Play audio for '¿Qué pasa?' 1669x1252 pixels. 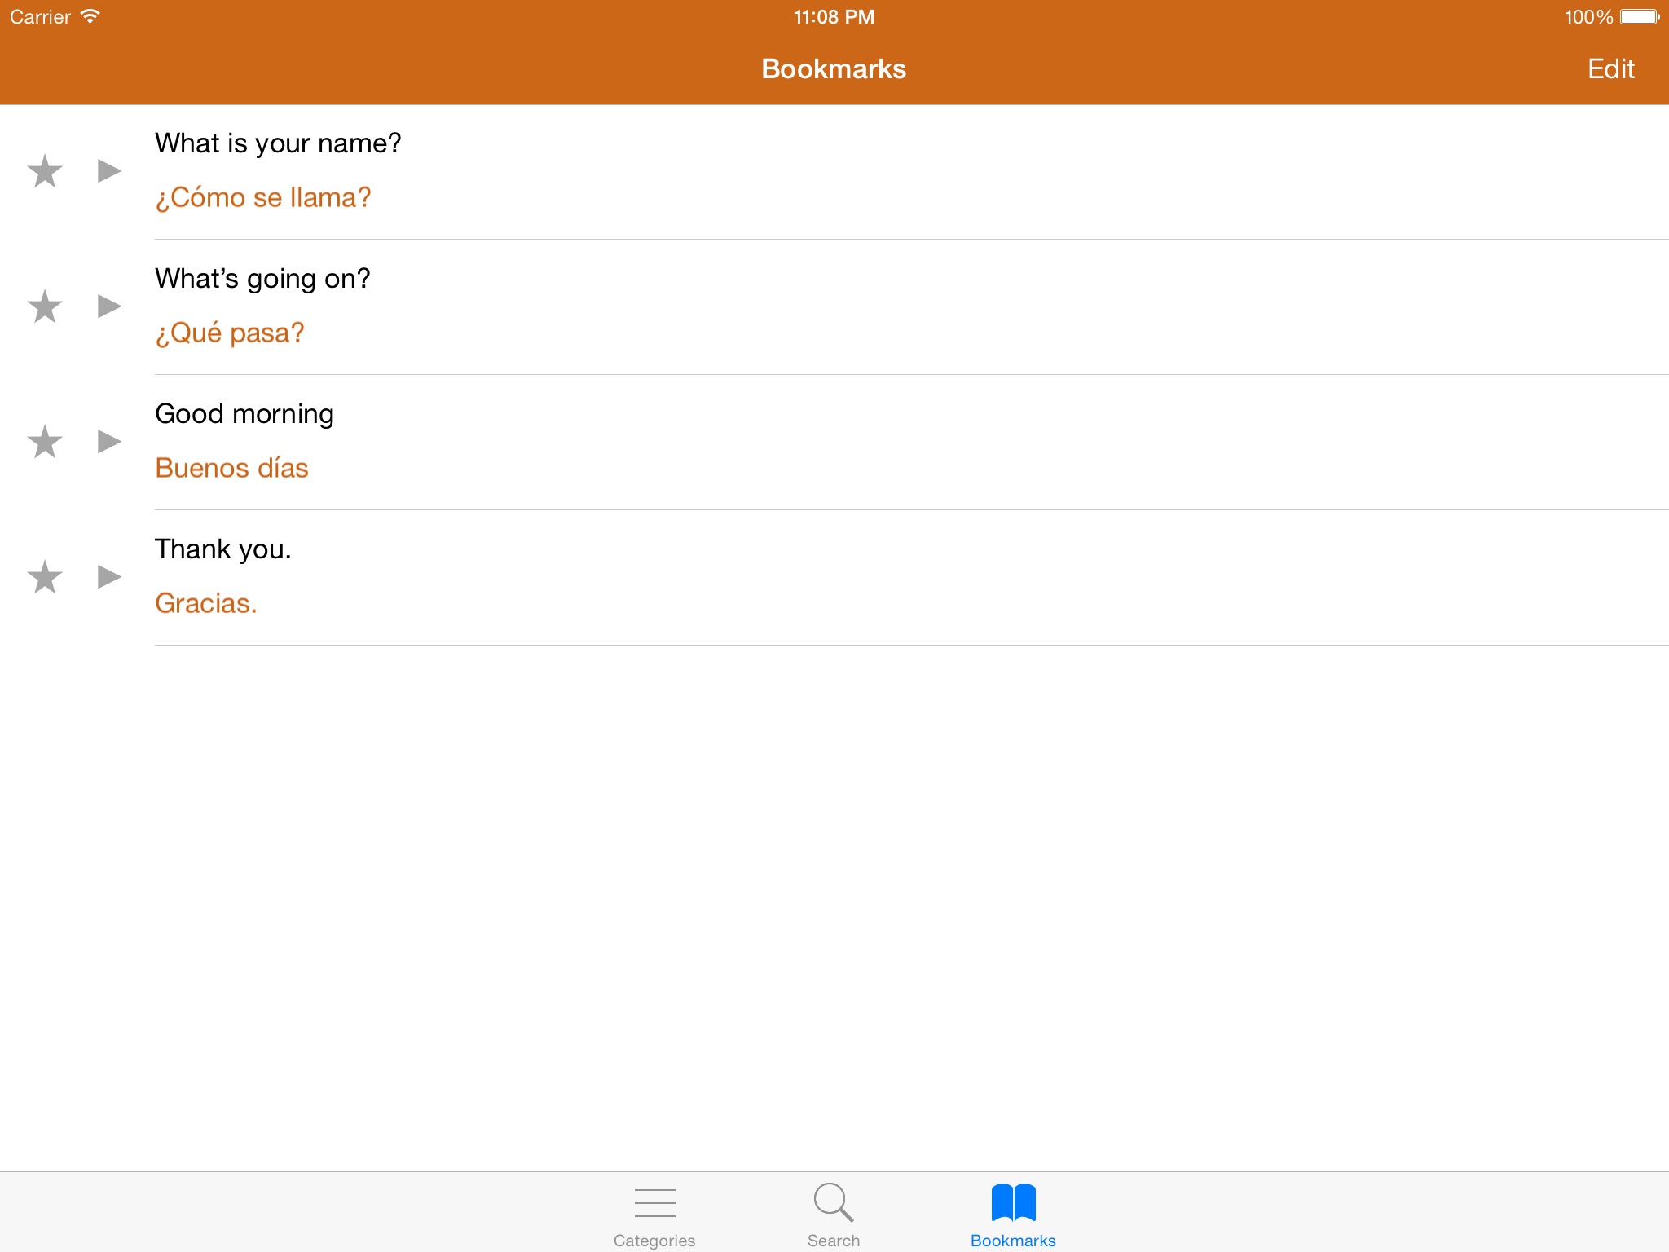coord(109,306)
